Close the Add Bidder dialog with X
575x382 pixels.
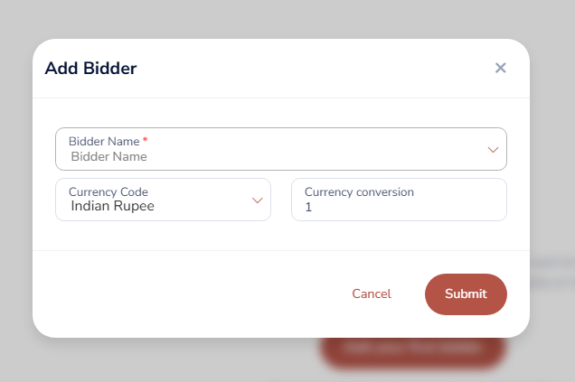tap(500, 68)
